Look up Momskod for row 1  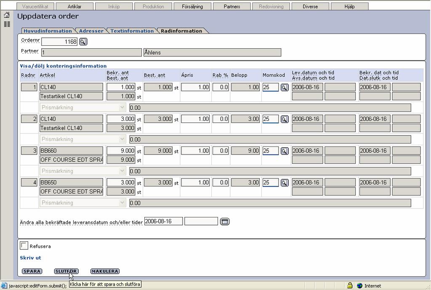[x=285, y=87]
